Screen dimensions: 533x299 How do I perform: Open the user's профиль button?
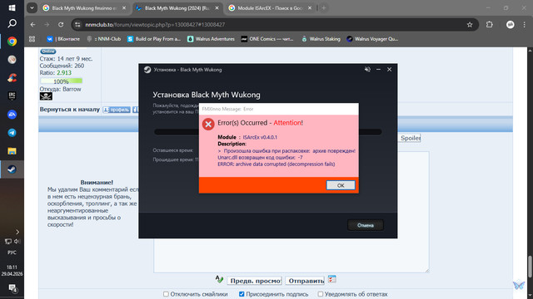(117, 110)
